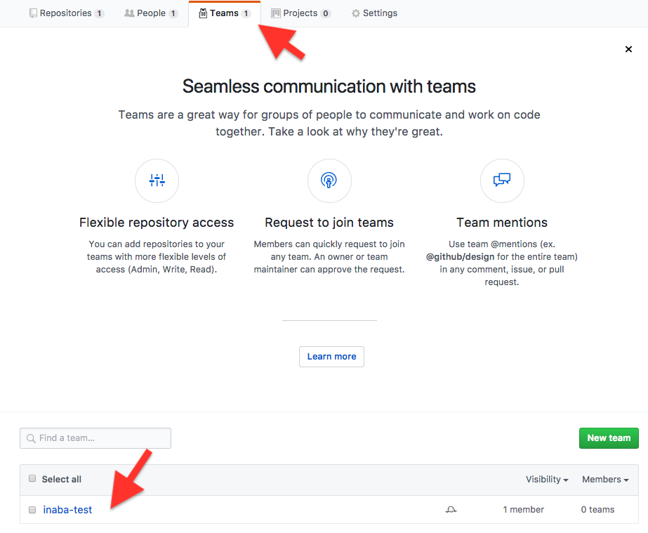Click the People icon in tabs
648x533 pixels.
click(129, 13)
